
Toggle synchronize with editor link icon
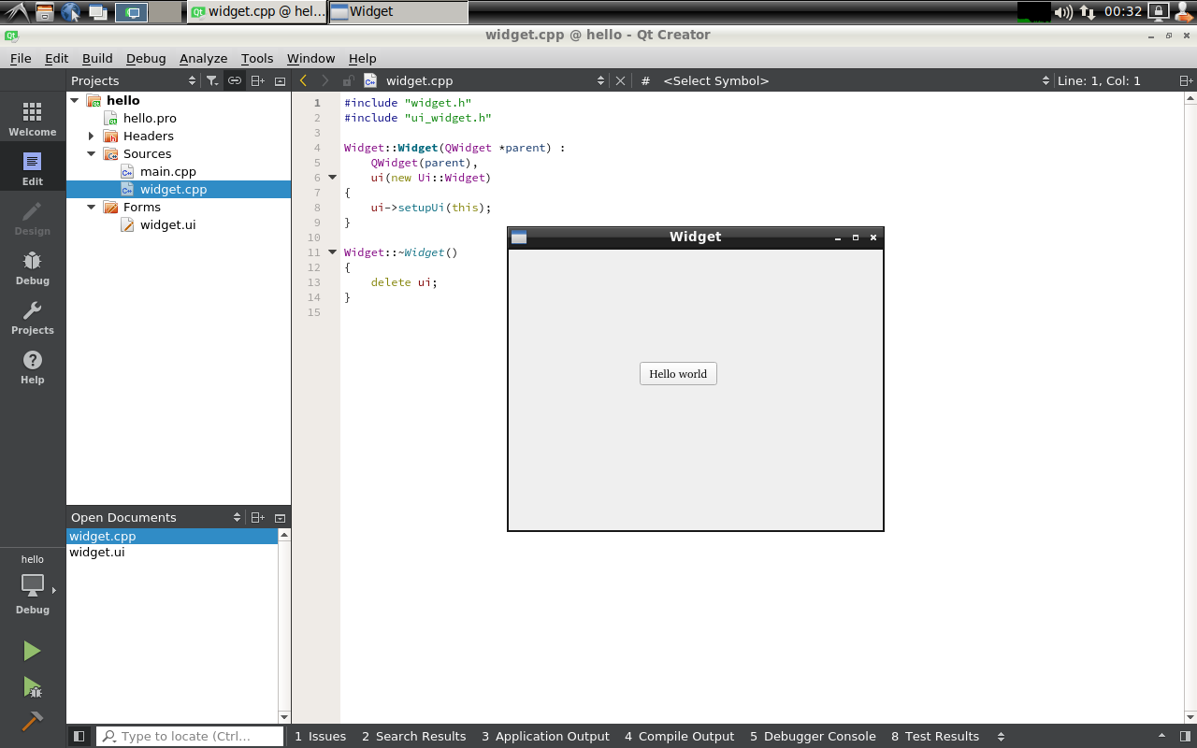coord(235,80)
